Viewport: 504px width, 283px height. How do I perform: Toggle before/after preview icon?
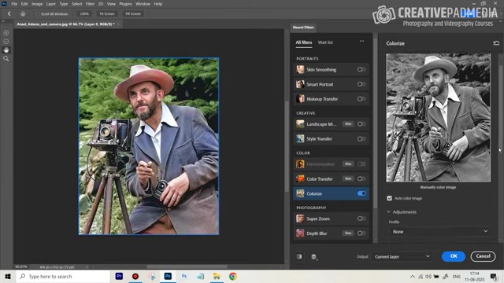299,257
